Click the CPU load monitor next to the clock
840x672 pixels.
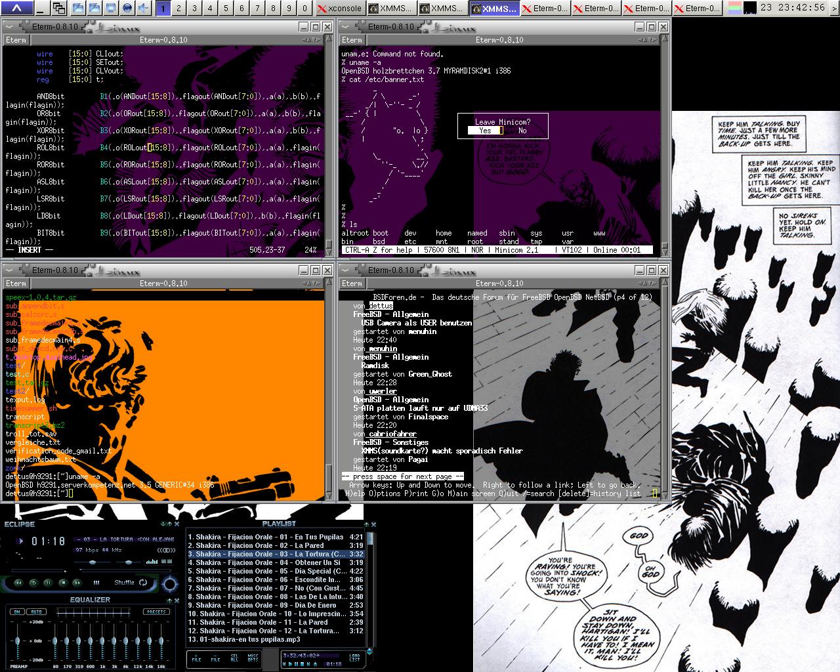[x=750, y=8]
